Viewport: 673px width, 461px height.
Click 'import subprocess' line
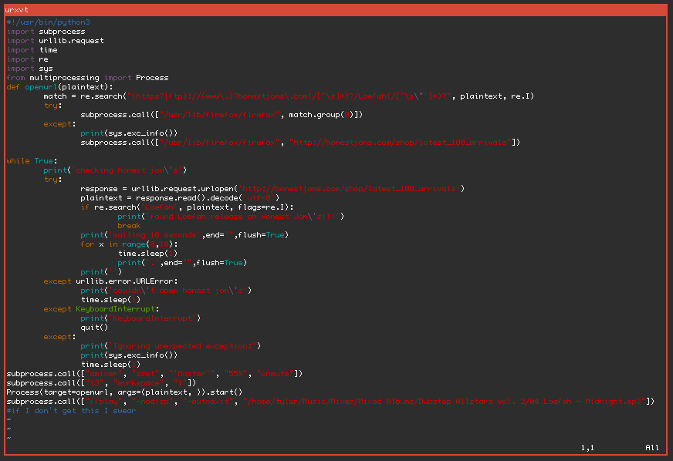coord(46,32)
